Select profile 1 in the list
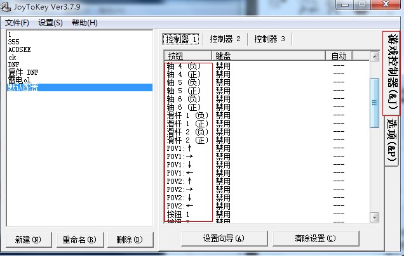 [79, 34]
